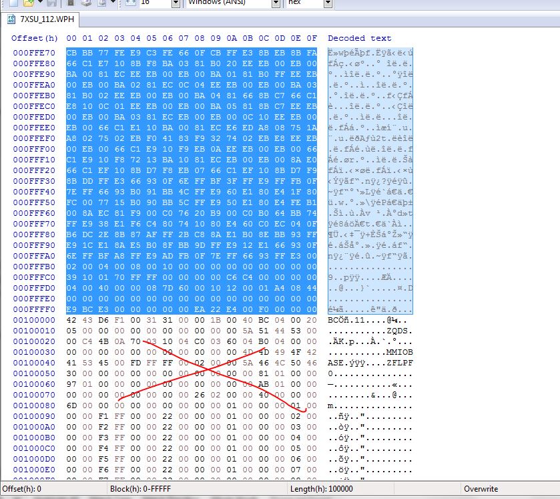Click offset row 000FFE80

point(34,63)
